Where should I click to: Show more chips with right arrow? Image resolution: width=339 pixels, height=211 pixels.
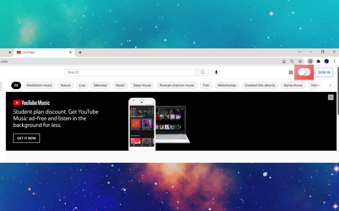point(330,85)
